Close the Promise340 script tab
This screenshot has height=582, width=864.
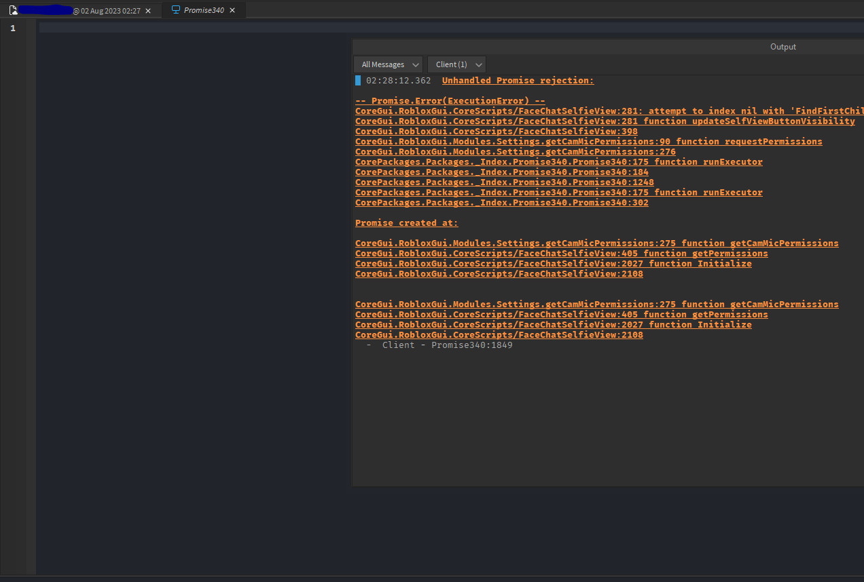click(x=232, y=10)
